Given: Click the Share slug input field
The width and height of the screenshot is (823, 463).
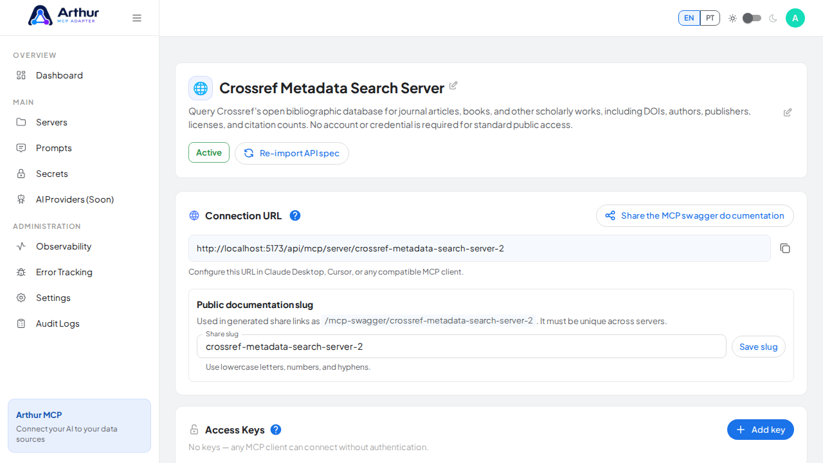Looking at the screenshot, I should tap(462, 347).
